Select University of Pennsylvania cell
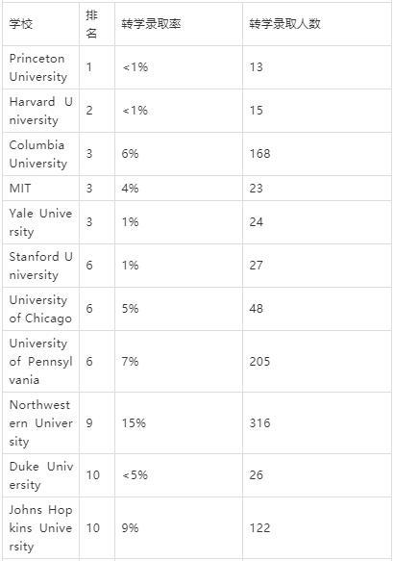Image resolution: width=394 pixels, height=561 pixels. pyautogui.click(x=40, y=362)
